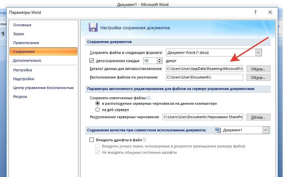Click the word минут after the autosave spinner
This screenshot has height=177, width=284.
click(x=171, y=61)
